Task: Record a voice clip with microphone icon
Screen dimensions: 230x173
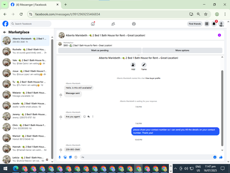Action: tap(60, 157)
